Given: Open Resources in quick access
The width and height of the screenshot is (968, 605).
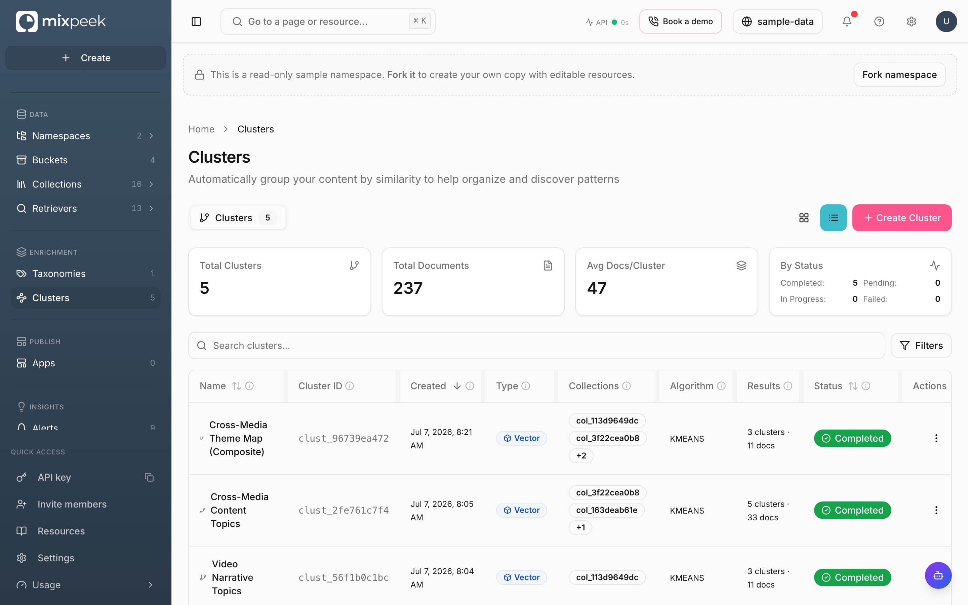Looking at the screenshot, I should [x=86, y=531].
